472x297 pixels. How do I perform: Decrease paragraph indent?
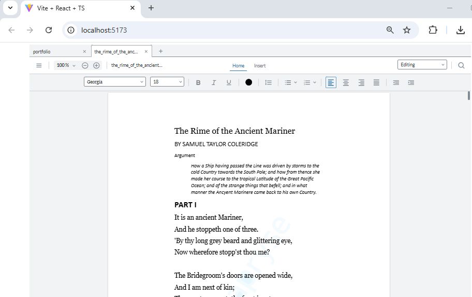tap(396, 82)
